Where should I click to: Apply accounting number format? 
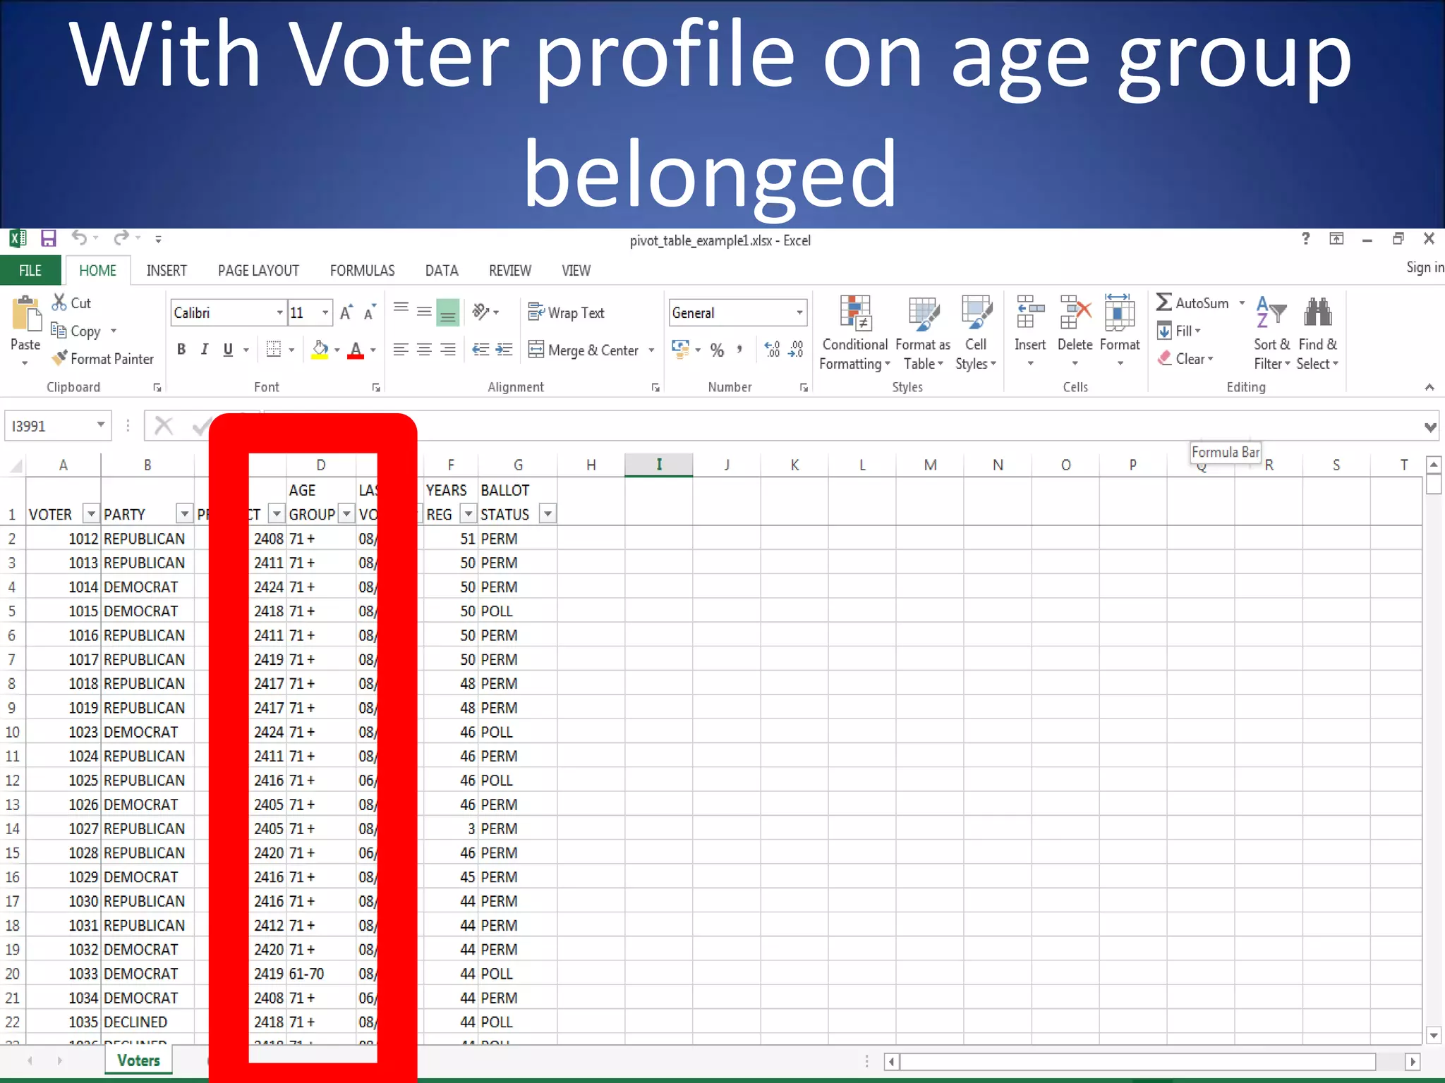[680, 350]
